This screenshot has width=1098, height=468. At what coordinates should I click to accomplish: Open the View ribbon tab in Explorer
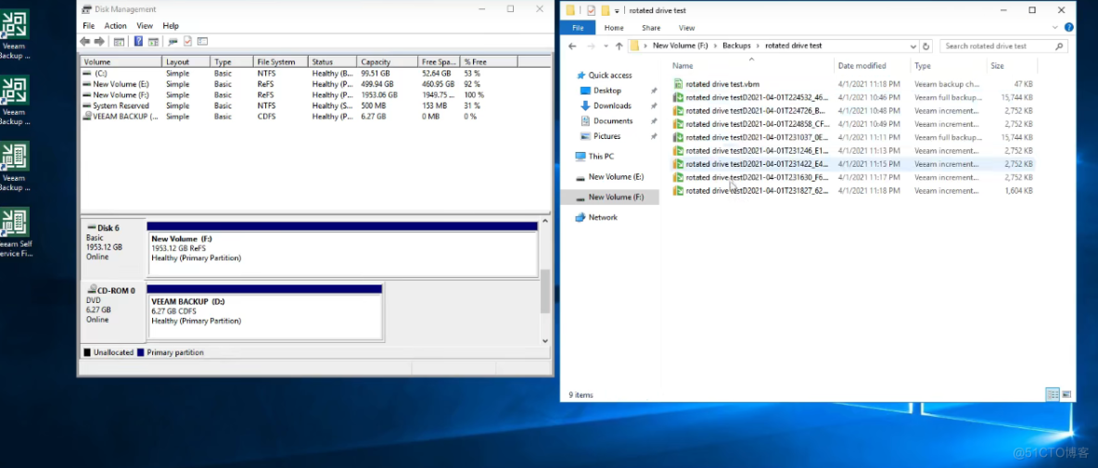click(687, 28)
